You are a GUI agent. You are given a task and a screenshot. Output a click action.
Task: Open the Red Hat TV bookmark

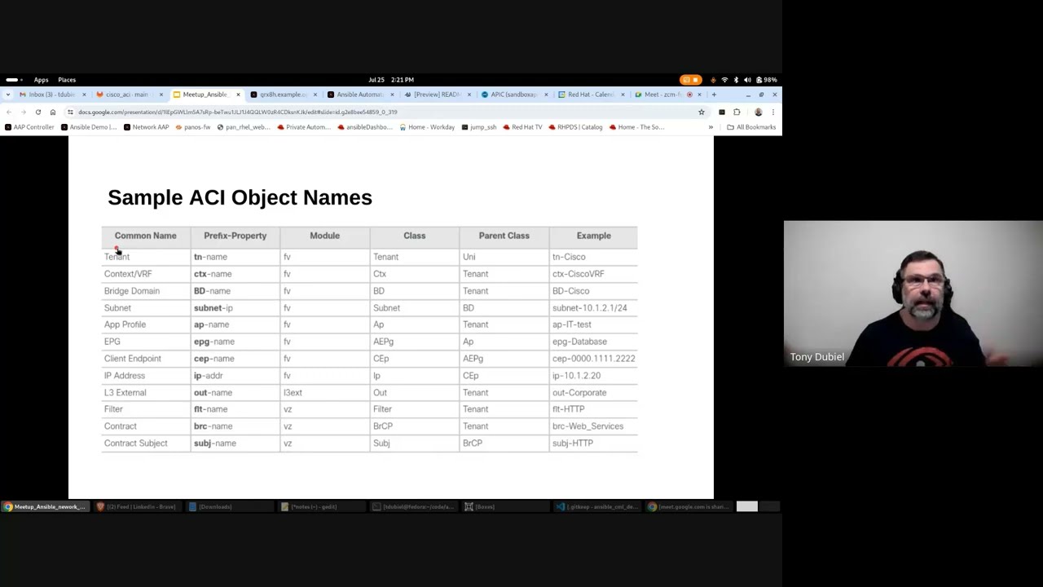pyautogui.click(x=522, y=127)
